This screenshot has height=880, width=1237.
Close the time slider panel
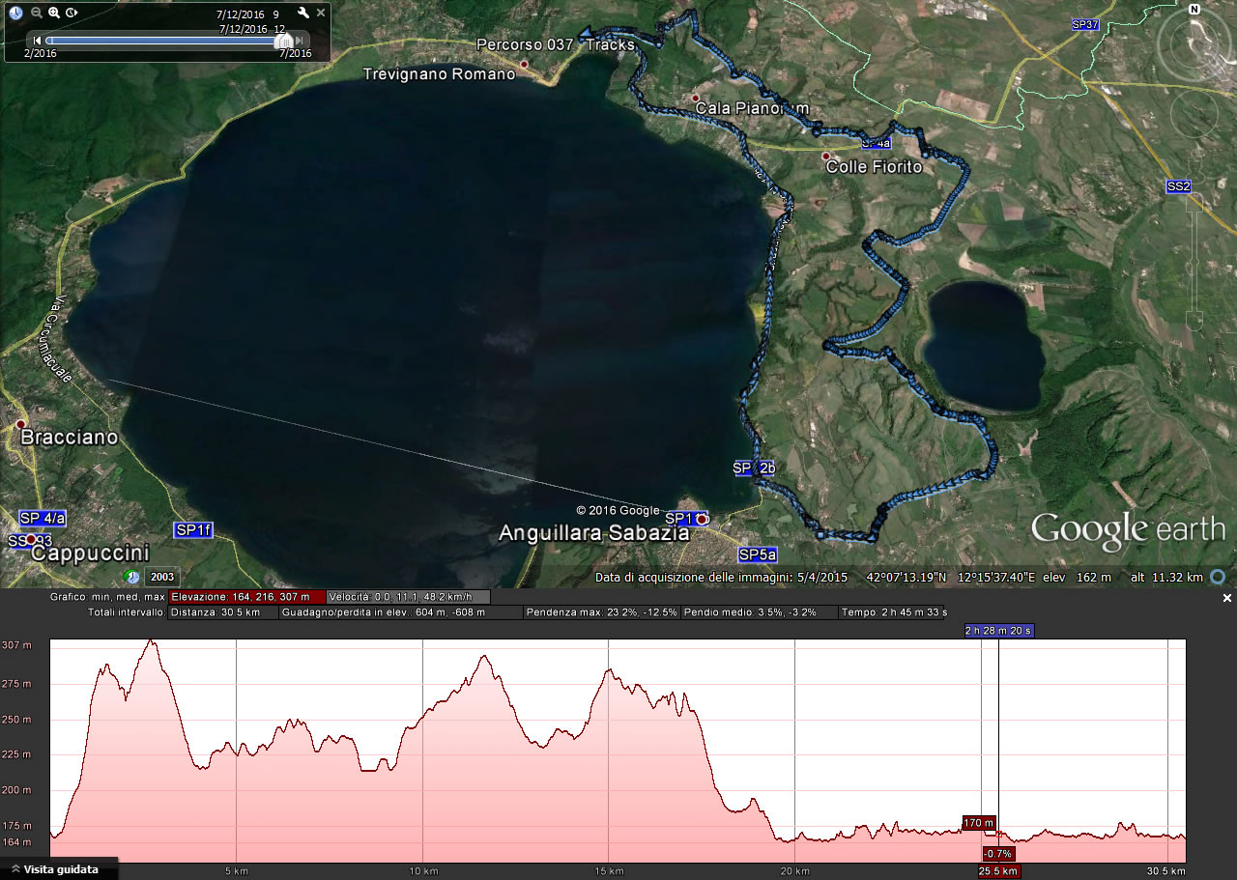tap(320, 14)
